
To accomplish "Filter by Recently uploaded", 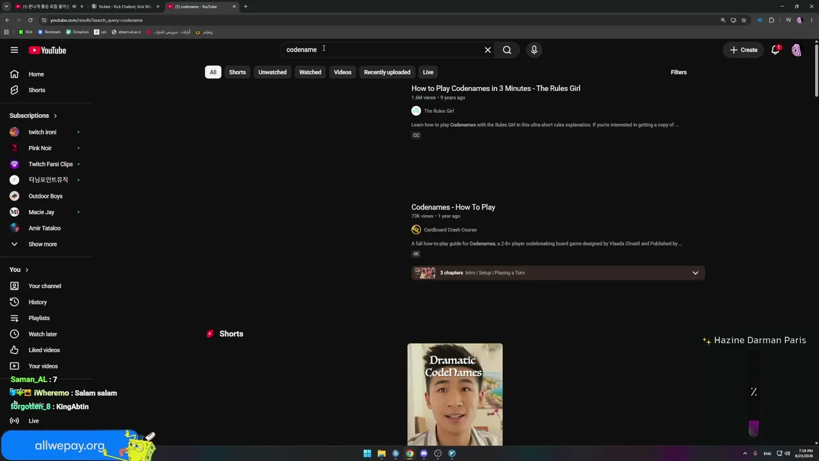I will pyautogui.click(x=387, y=72).
